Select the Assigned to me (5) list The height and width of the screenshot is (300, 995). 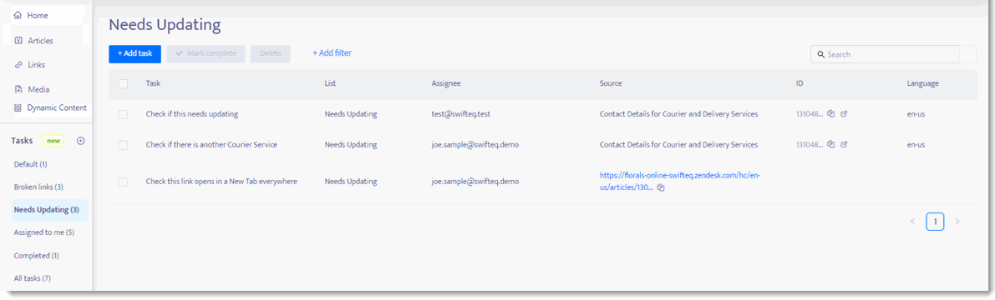point(44,232)
